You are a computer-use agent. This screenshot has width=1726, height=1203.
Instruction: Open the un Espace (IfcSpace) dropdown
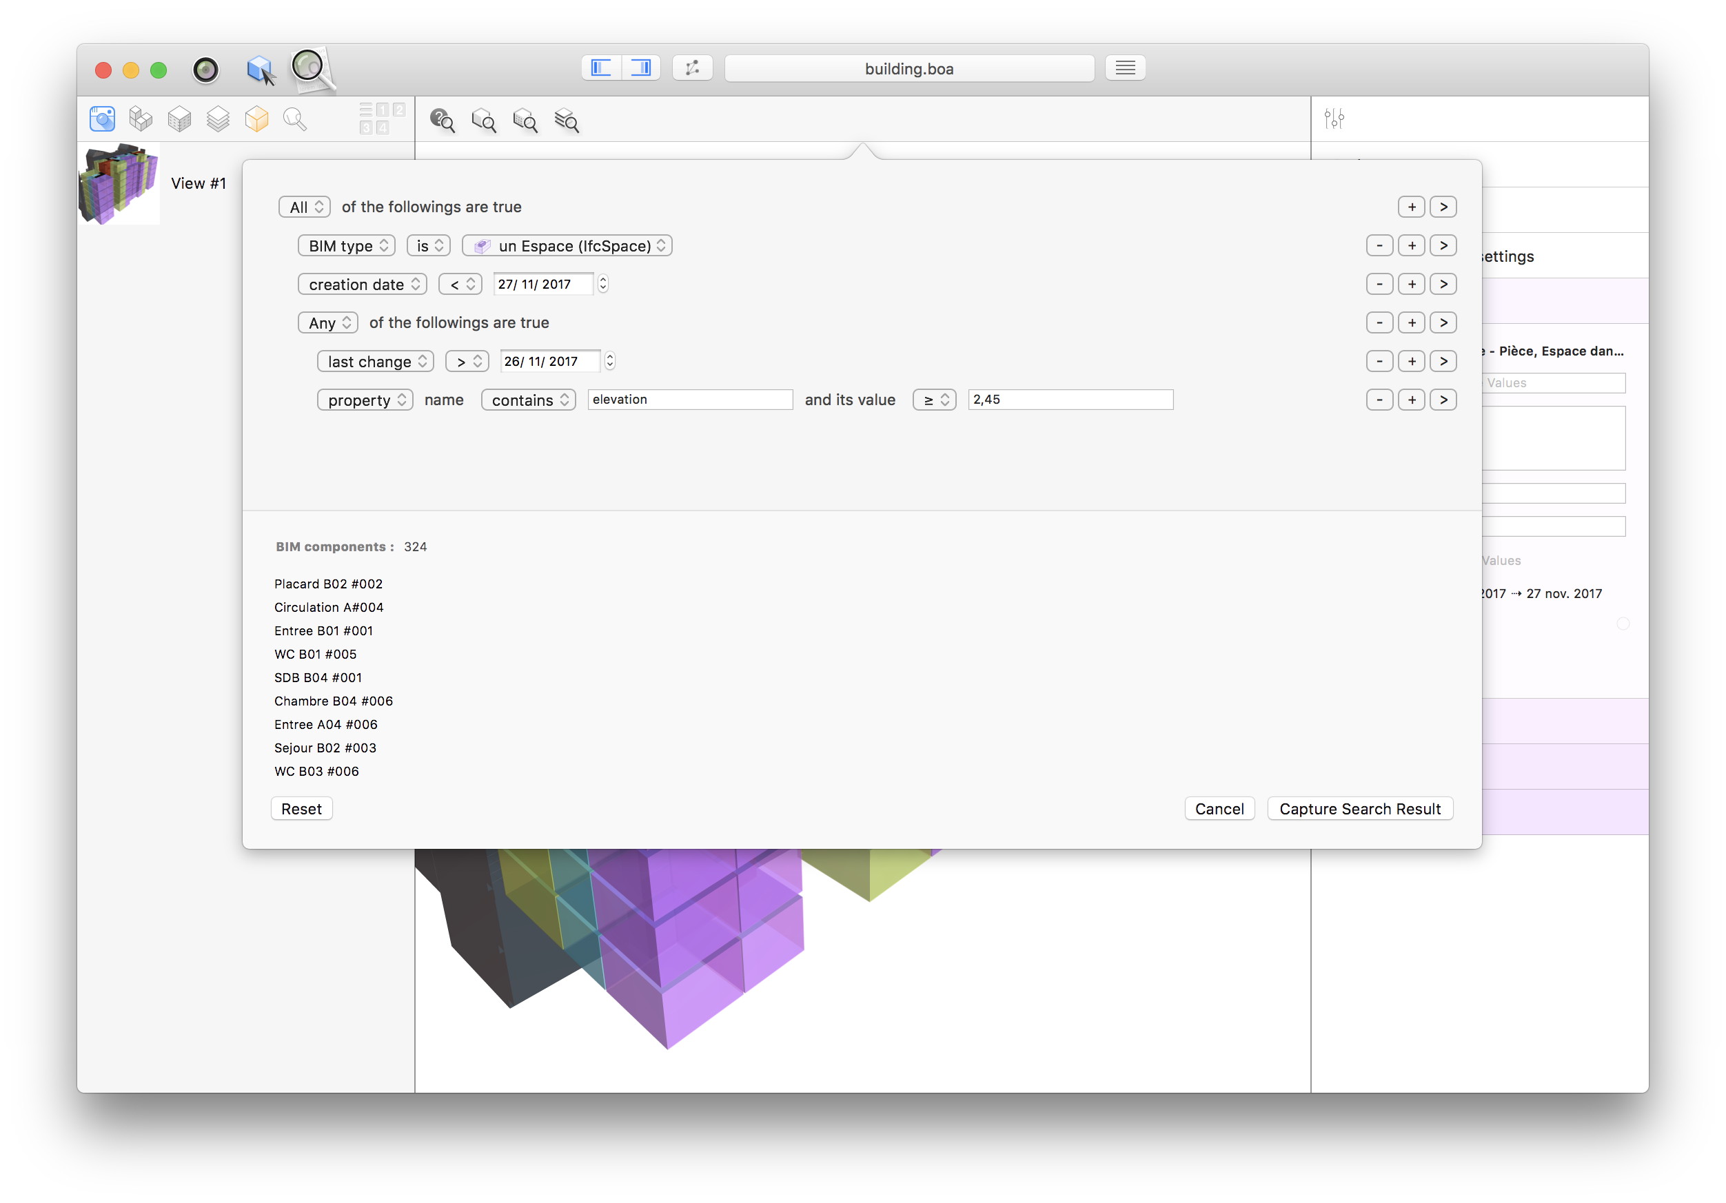[567, 246]
